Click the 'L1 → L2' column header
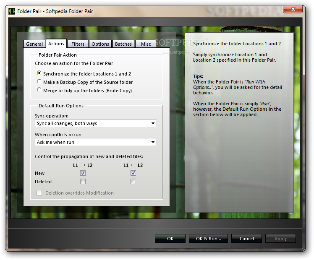The width and height of the screenshot is (314, 260). click(x=83, y=165)
